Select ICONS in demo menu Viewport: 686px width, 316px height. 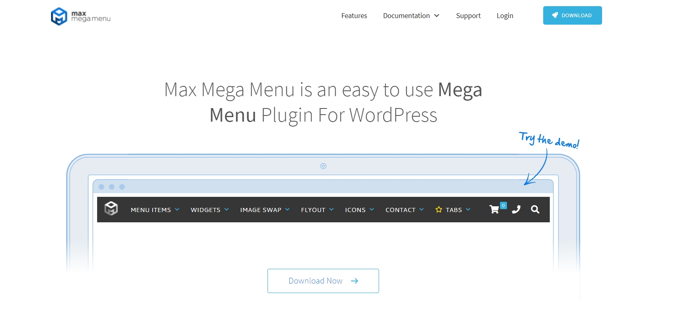[355, 210]
